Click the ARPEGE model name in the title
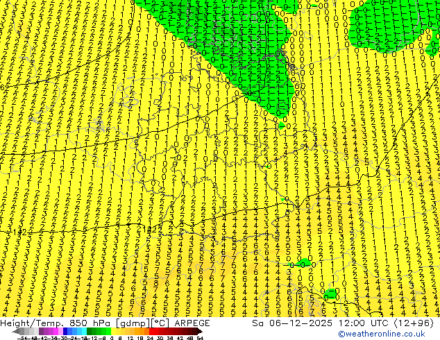Viewport: 440px width, 340px height. pos(192,323)
